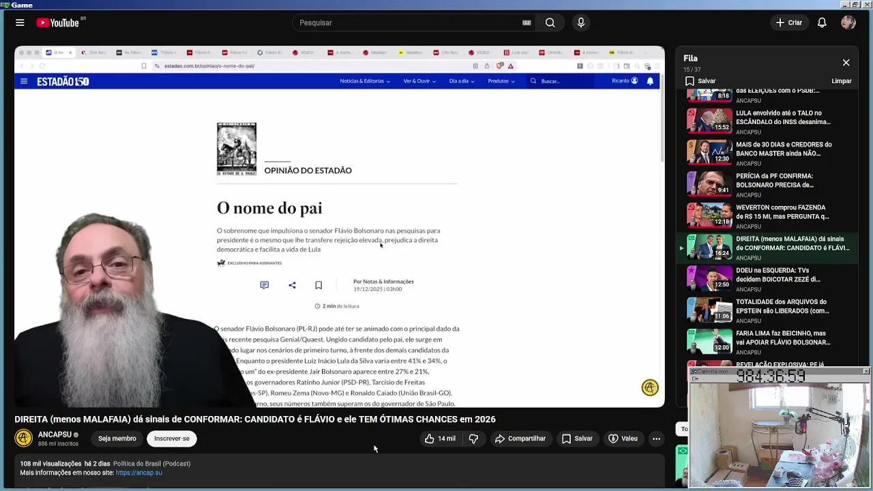Click the Opinião do Estadão emblem image
Viewport: 873px width, 491px height.
pyautogui.click(x=237, y=149)
